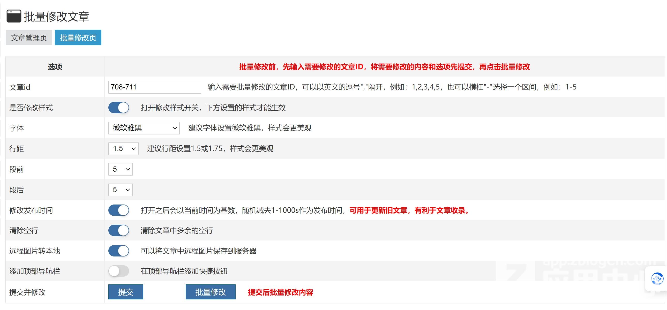Enable the 添加顶部导航栏 navigation bar switch

pyautogui.click(x=119, y=271)
